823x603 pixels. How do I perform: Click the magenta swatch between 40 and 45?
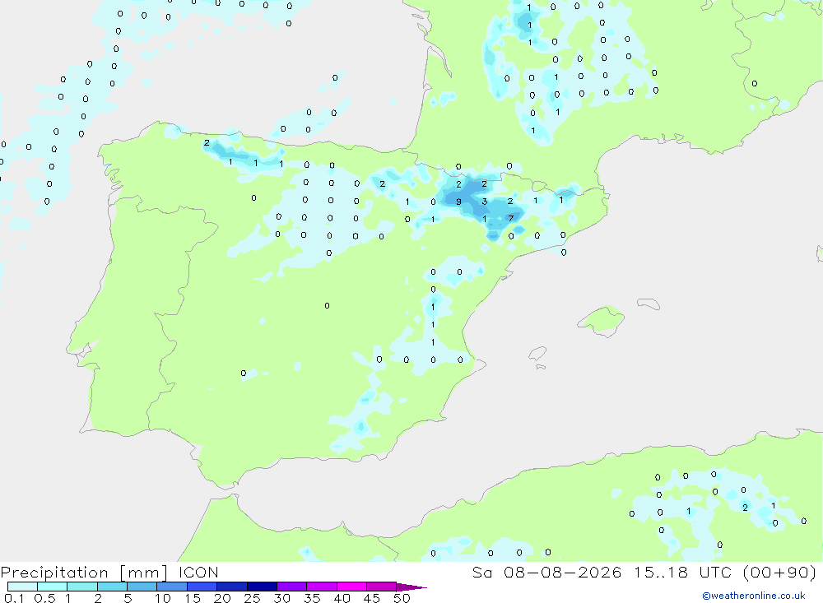351,587
